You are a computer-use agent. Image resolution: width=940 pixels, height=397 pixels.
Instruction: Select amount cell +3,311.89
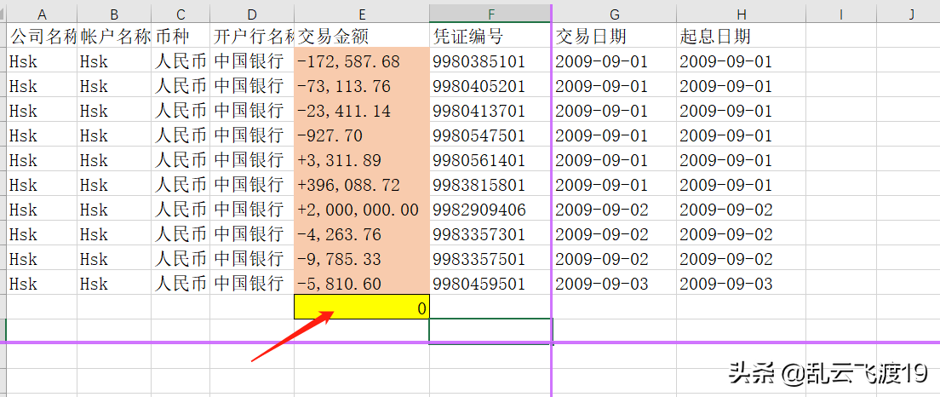coord(362,160)
